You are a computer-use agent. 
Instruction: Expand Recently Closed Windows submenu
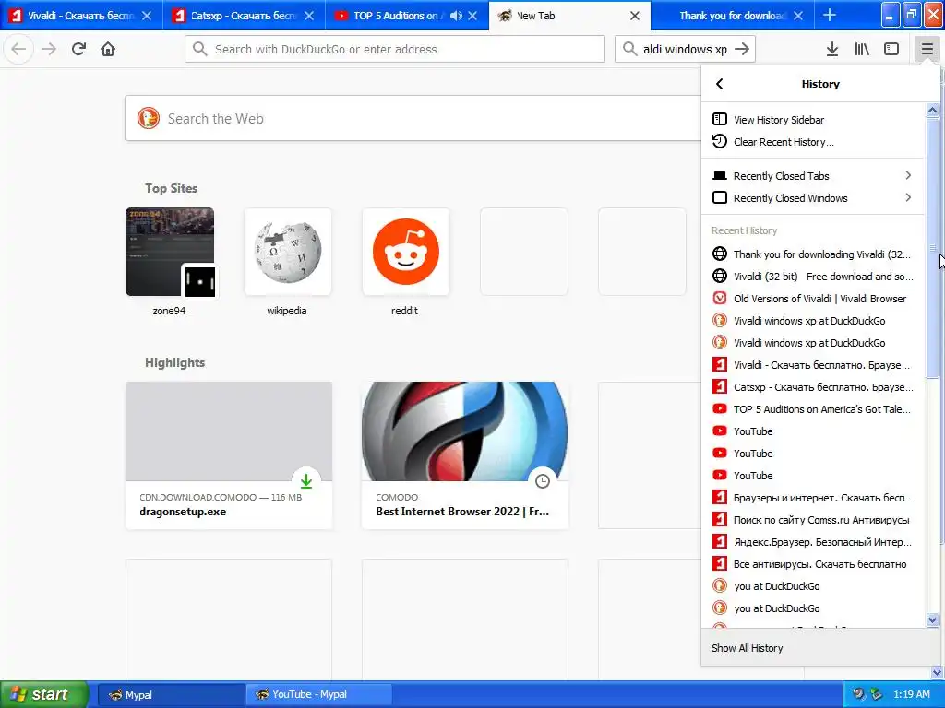812,198
